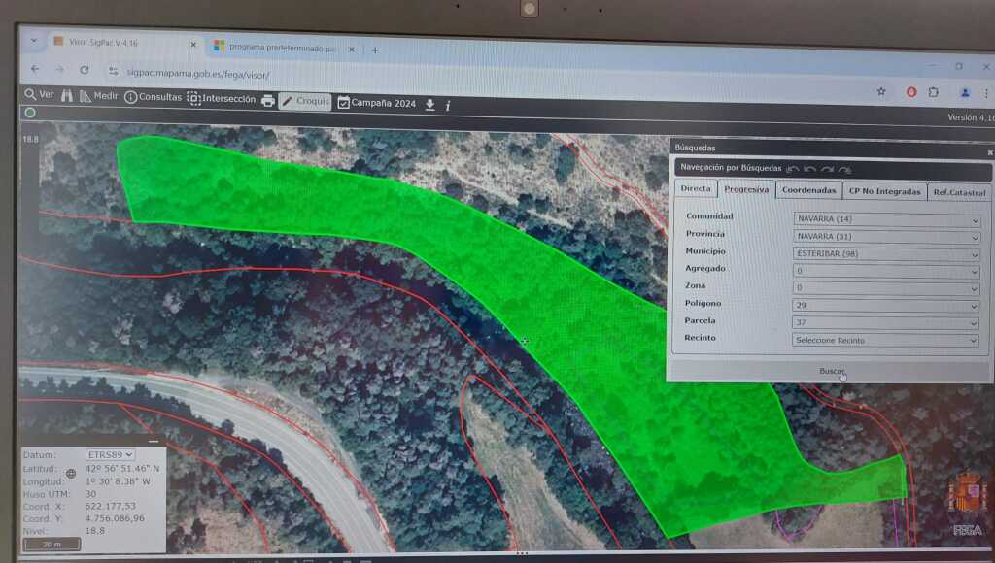Click the globe icon beside Latitud
This screenshot has height=563, width=995.
point(71,474)
